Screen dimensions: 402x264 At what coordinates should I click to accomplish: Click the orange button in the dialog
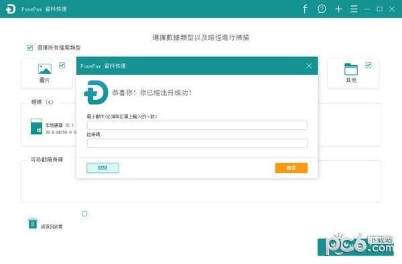pos(291,168)
